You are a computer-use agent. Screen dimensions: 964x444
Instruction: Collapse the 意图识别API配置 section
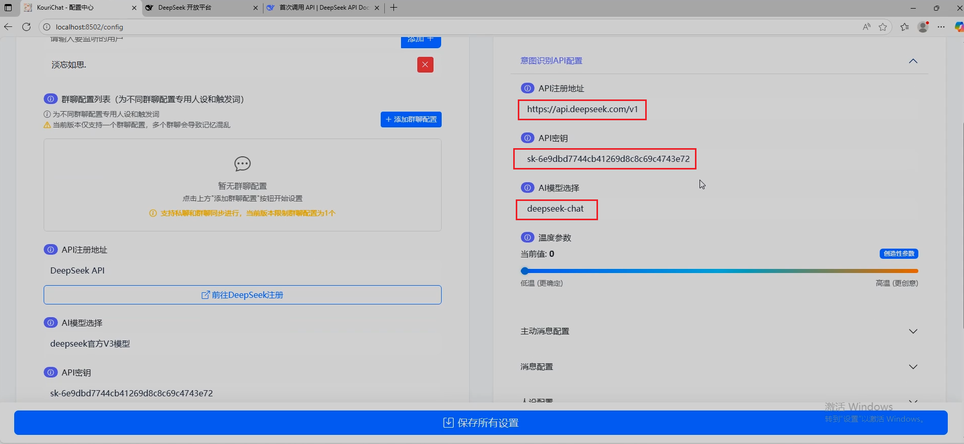click(x=913, y=61)
